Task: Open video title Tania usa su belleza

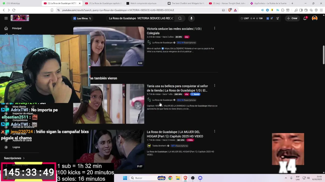Action: point(177,88)
